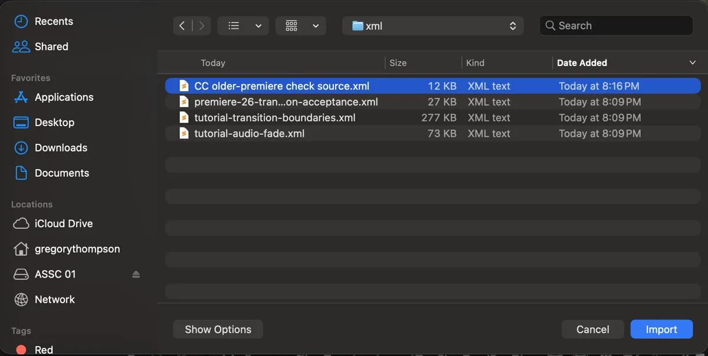Click the Red tag dot

21,350
